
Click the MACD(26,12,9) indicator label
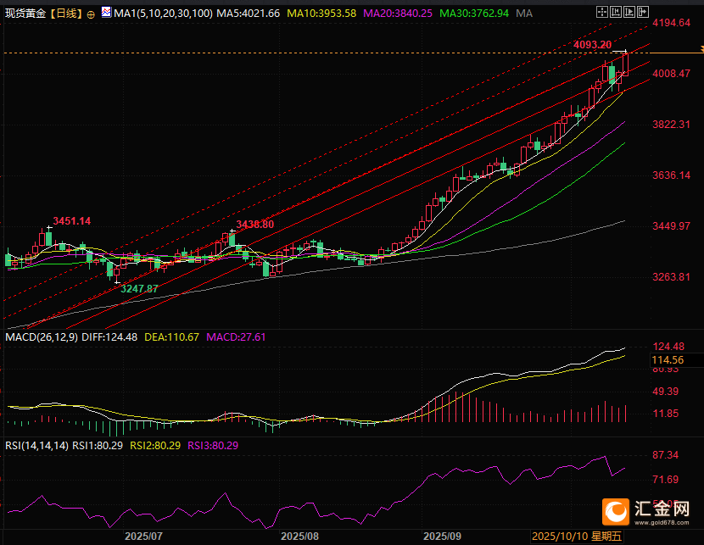point(42,336)
